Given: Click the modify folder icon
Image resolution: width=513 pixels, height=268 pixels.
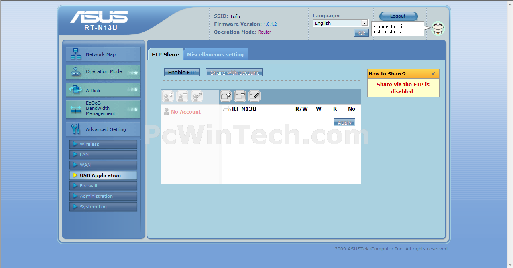Looking at the screenshot, I should (x=254, y=96).
